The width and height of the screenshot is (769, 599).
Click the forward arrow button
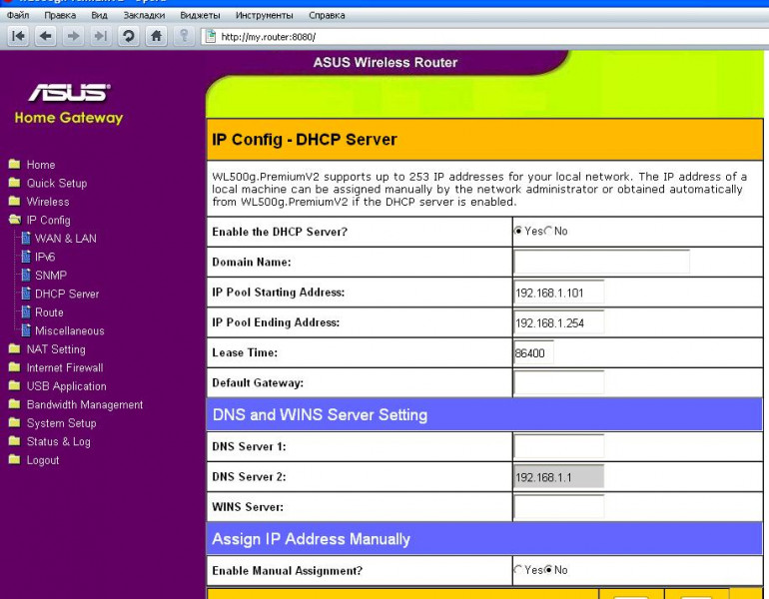coord(73,36)
